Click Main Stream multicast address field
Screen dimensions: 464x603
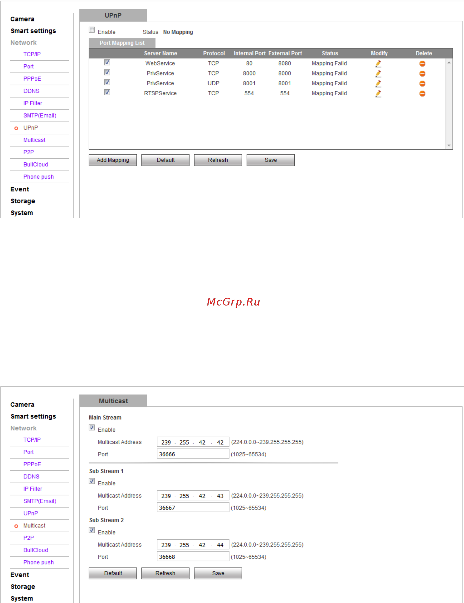pos(193,442)
